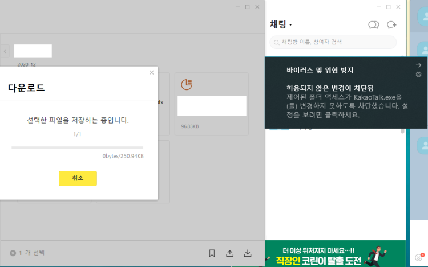Image resolution: width=428 pixels, height=267 pixels.
Task: Click the emoticon icon with red badge
Action: tap(419, 257)
